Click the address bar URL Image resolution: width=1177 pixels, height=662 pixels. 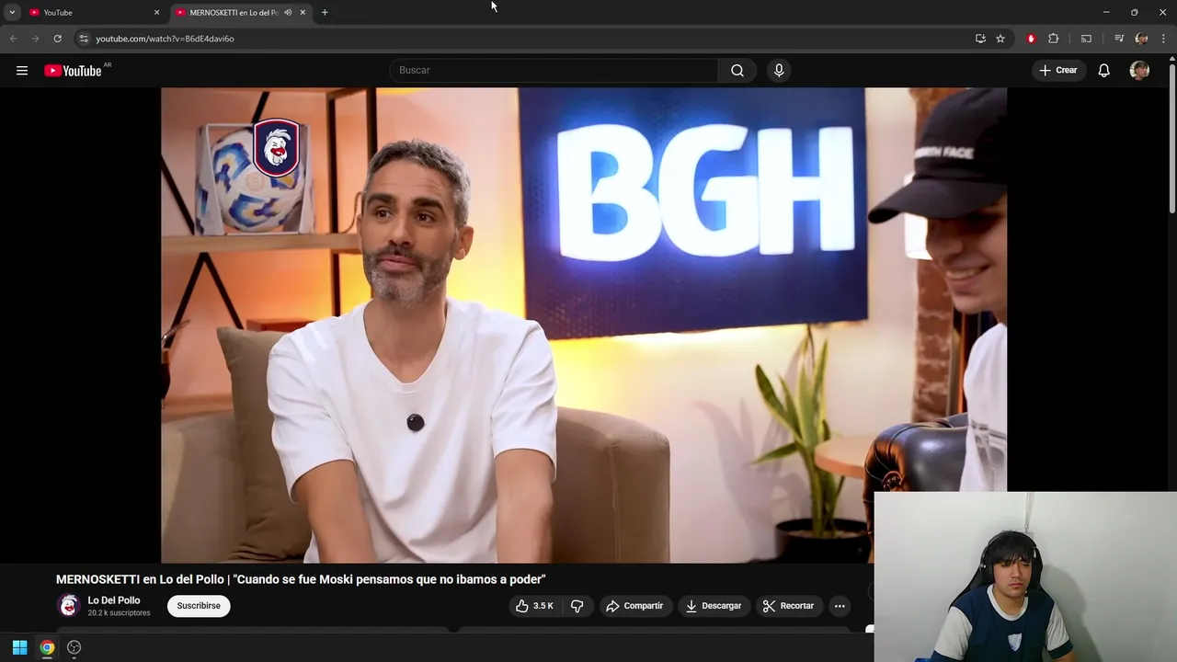[165, 39]
